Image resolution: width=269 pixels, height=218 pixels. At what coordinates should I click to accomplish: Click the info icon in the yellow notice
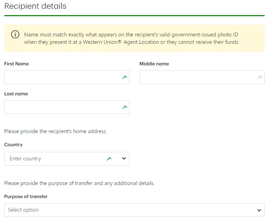point(15,35)
